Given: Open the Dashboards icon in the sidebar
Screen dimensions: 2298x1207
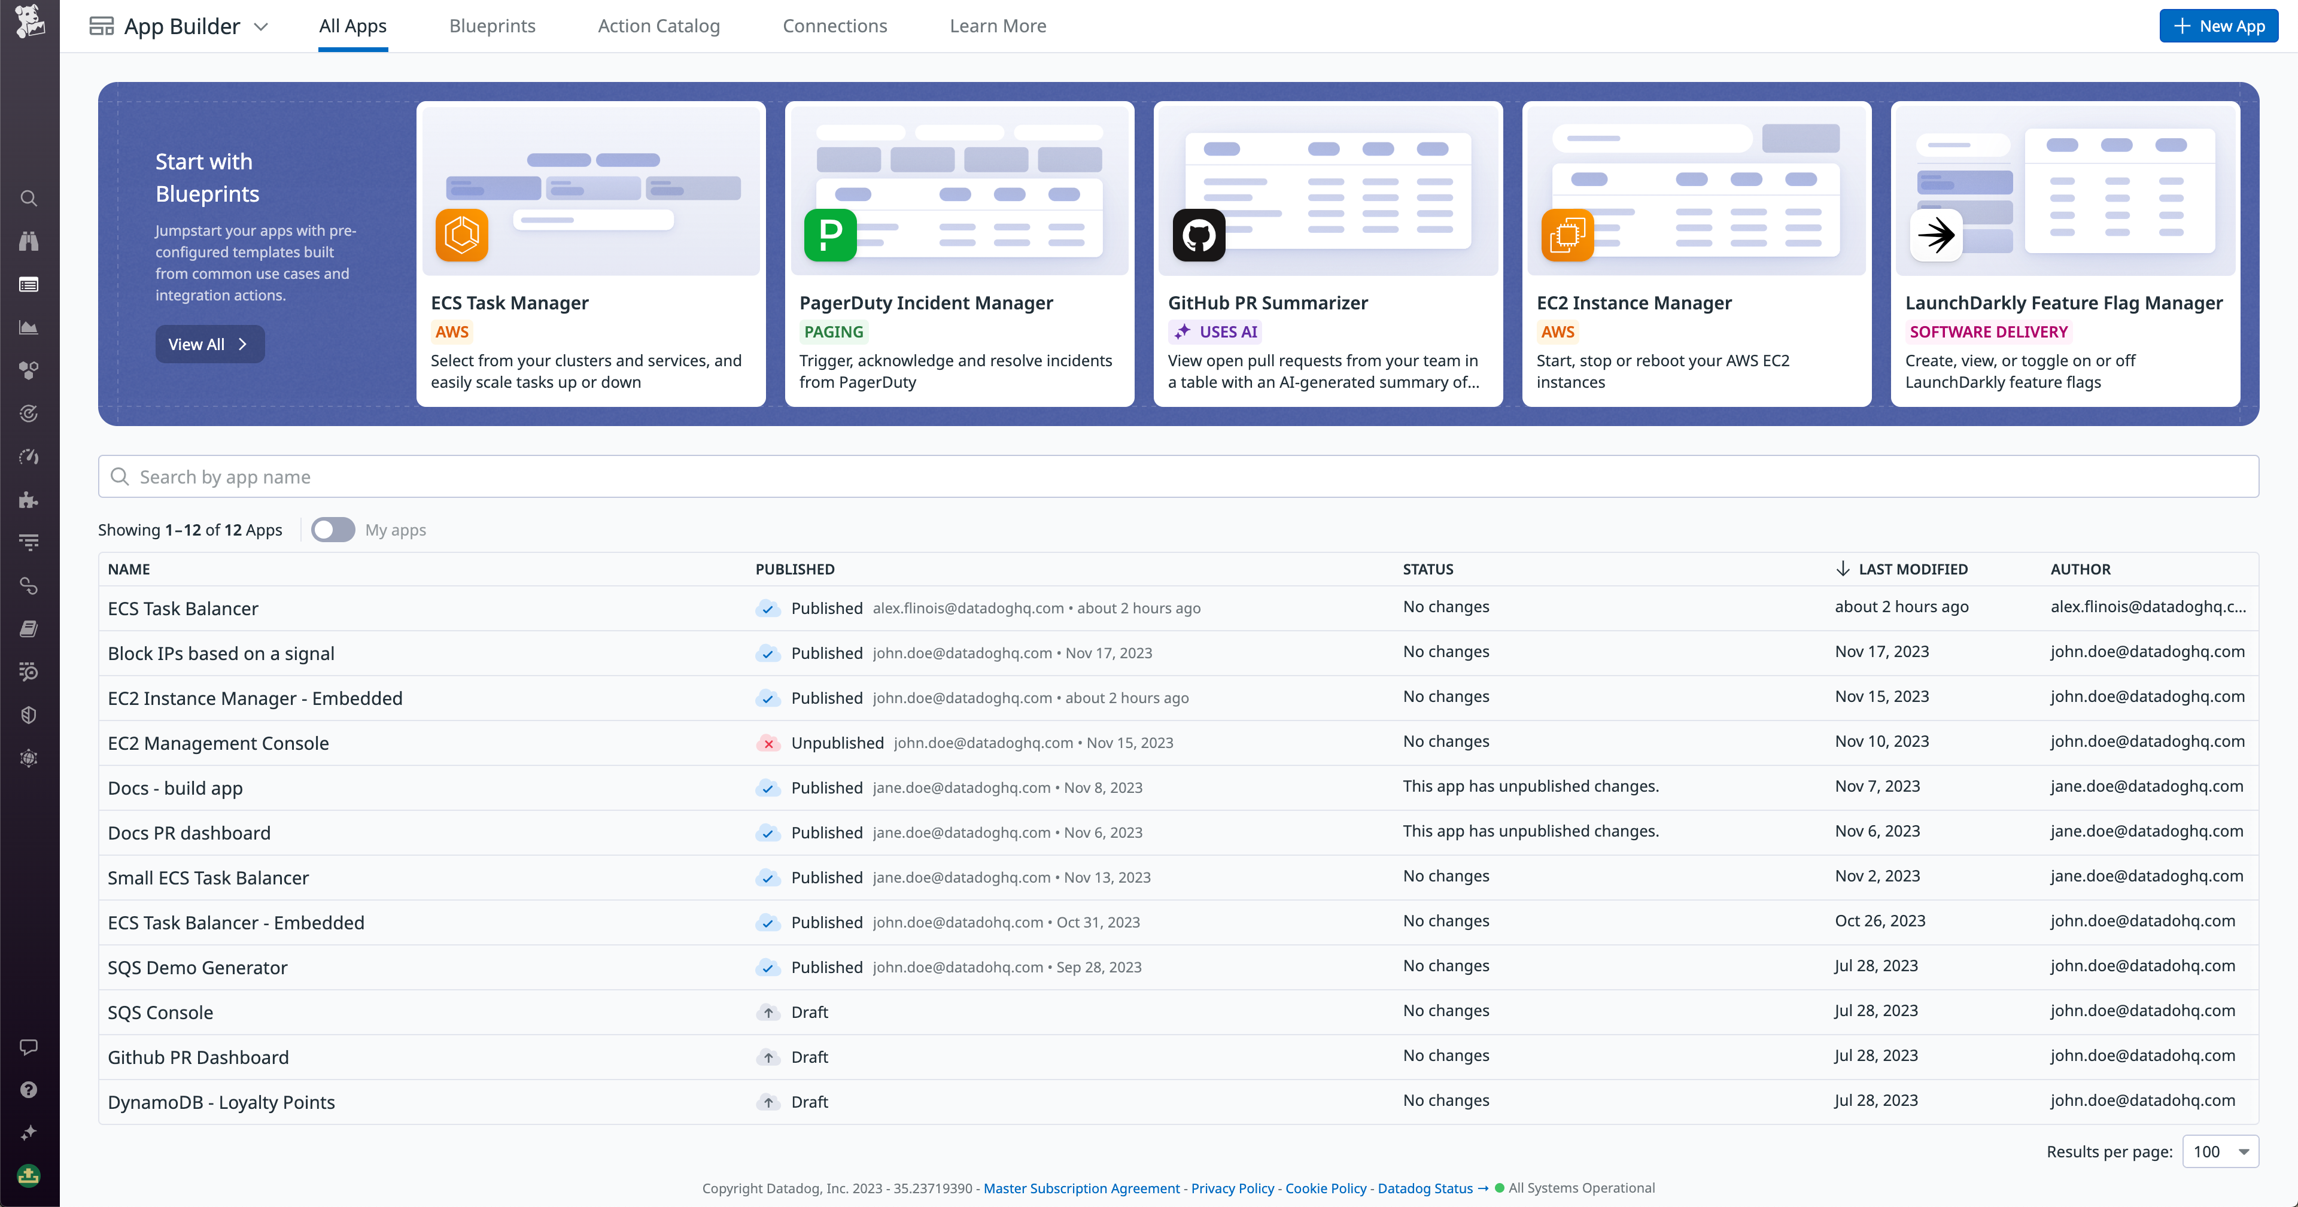Looking at the screenshot, I should [29, 285].
